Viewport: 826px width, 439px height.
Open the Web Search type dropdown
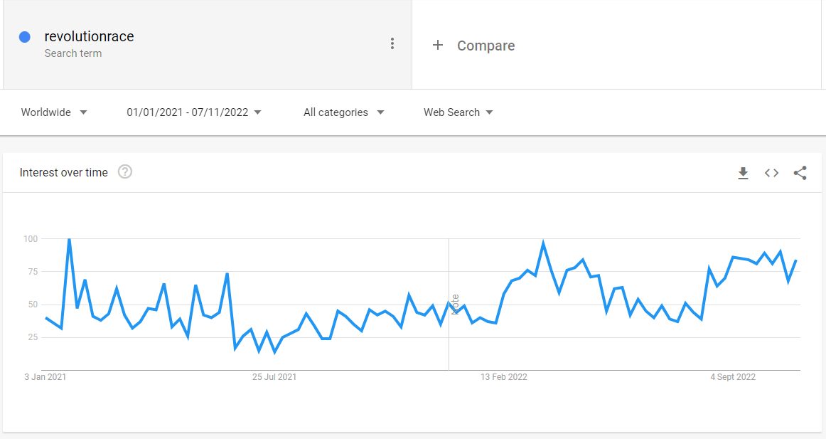458,112
